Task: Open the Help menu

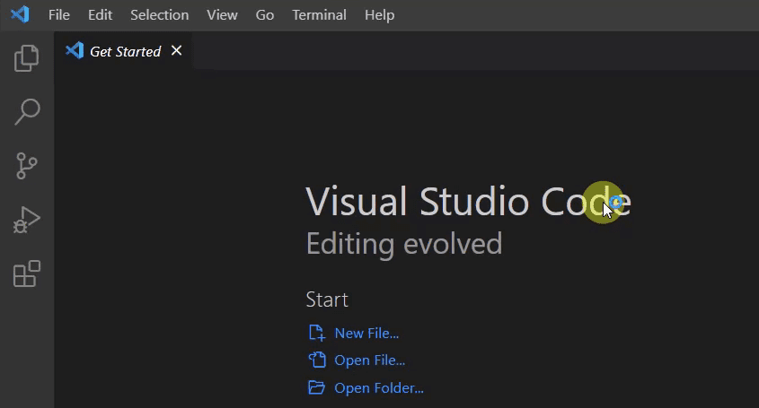Action: 379,15
